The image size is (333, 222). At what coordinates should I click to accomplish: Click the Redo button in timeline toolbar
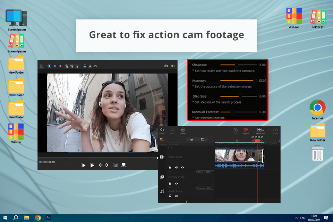172,131
